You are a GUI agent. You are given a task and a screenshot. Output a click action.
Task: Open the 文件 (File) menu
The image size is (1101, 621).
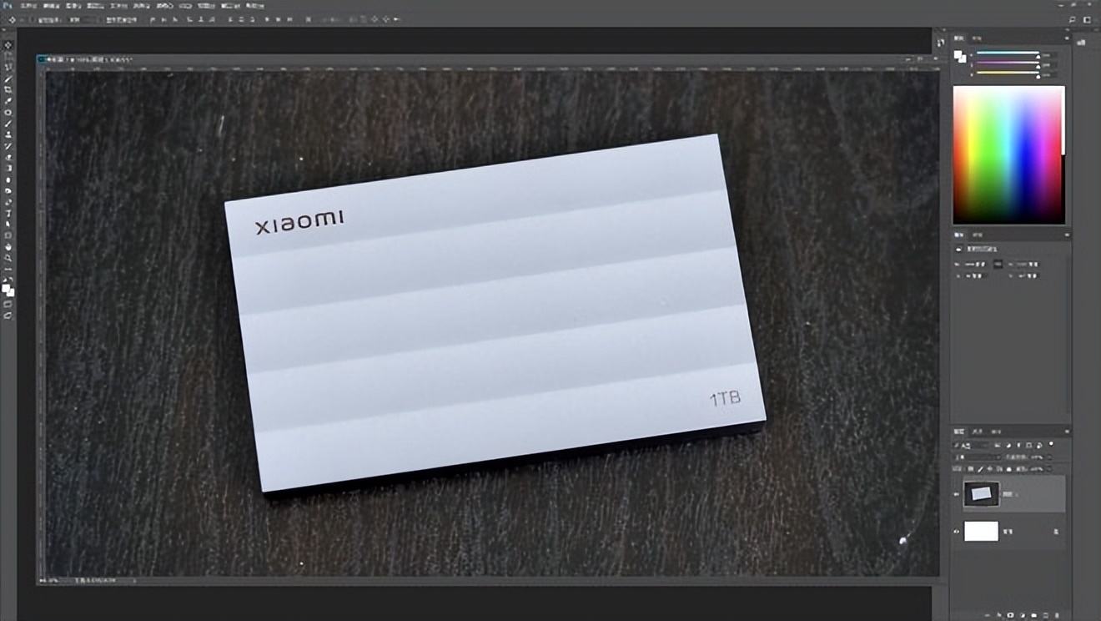28,5
